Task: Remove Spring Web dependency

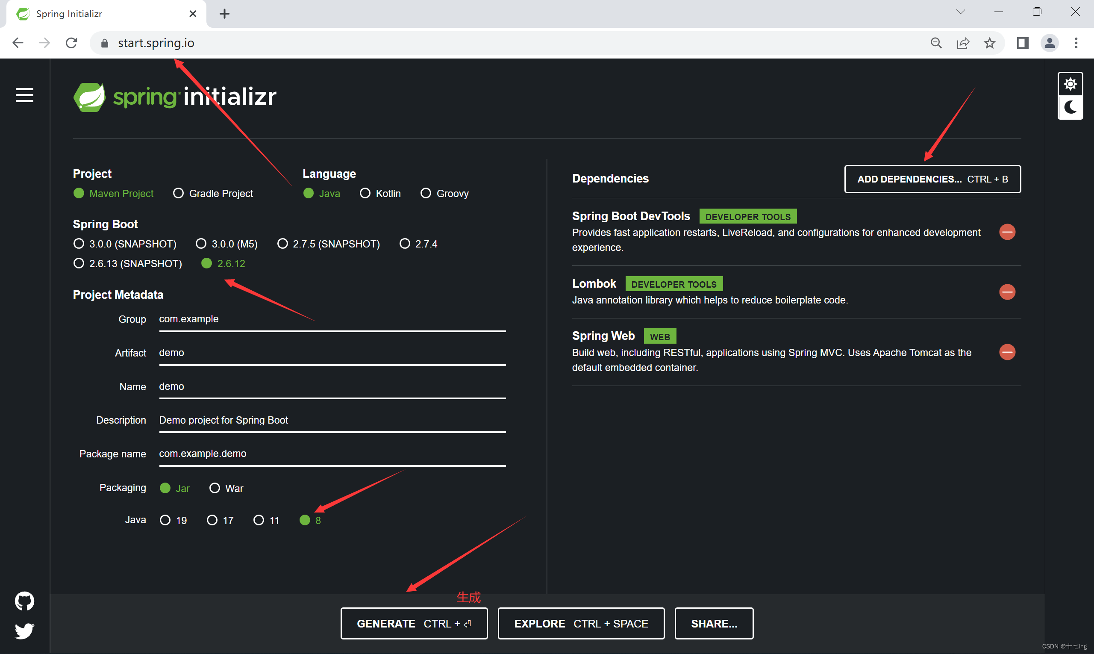Action: pyautogui.click(x=1007, y=352)
